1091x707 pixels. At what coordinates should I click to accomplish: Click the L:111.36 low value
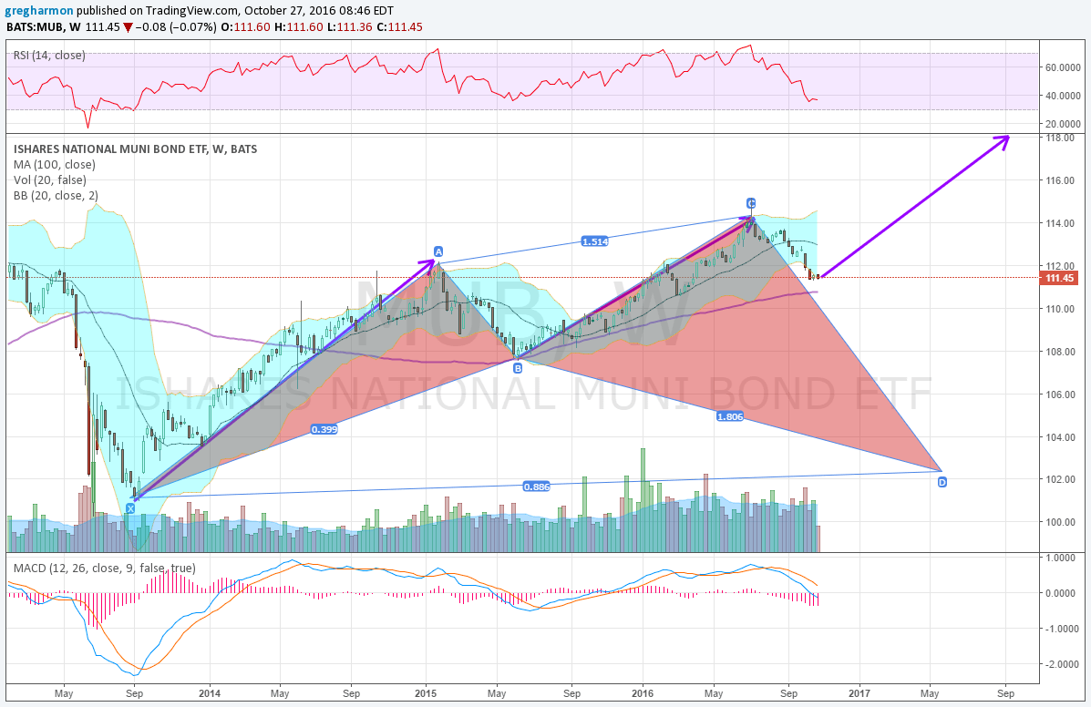click(351, 27)
